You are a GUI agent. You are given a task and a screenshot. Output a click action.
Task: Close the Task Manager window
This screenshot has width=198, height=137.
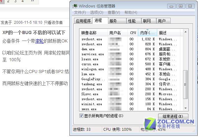[x=190, y=6]
